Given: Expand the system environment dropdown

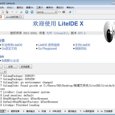Looking at the screenshot, I should pyautogui.click(x=56, y=12).
